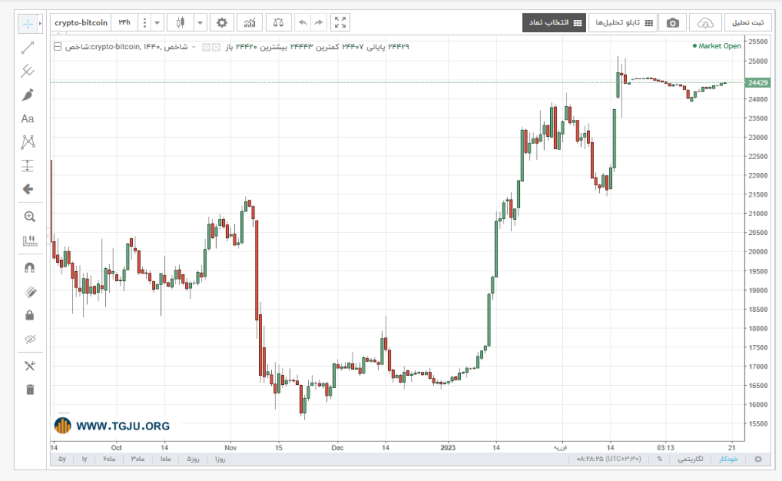Screen dimensions: 782x481
Task: Open the XABCD pattern tool
Action: (x=28, y=142)
